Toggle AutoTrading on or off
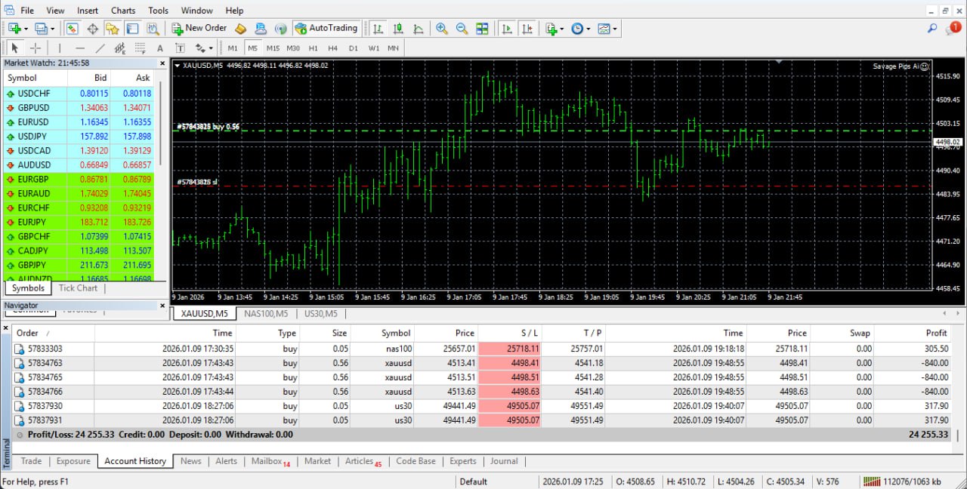This screenshot has width=967, height=489. 326,28
